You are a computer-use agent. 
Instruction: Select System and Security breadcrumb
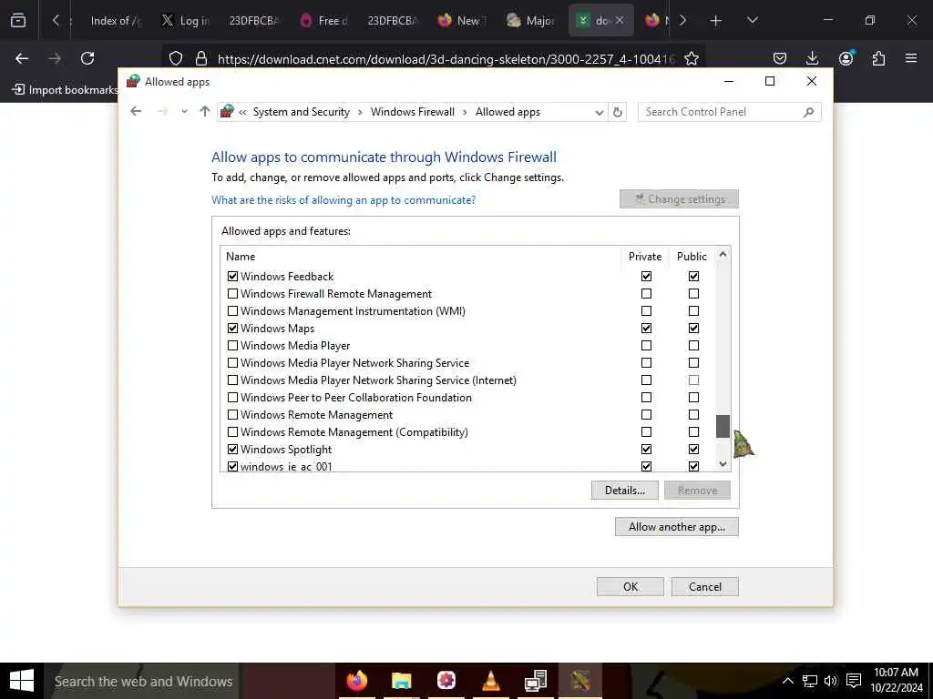click(x=301, y=112)
